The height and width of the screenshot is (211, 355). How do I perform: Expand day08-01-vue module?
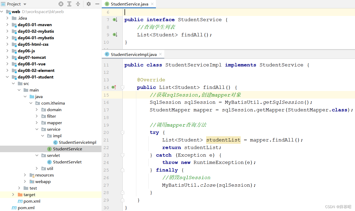(x=7, y=64)
